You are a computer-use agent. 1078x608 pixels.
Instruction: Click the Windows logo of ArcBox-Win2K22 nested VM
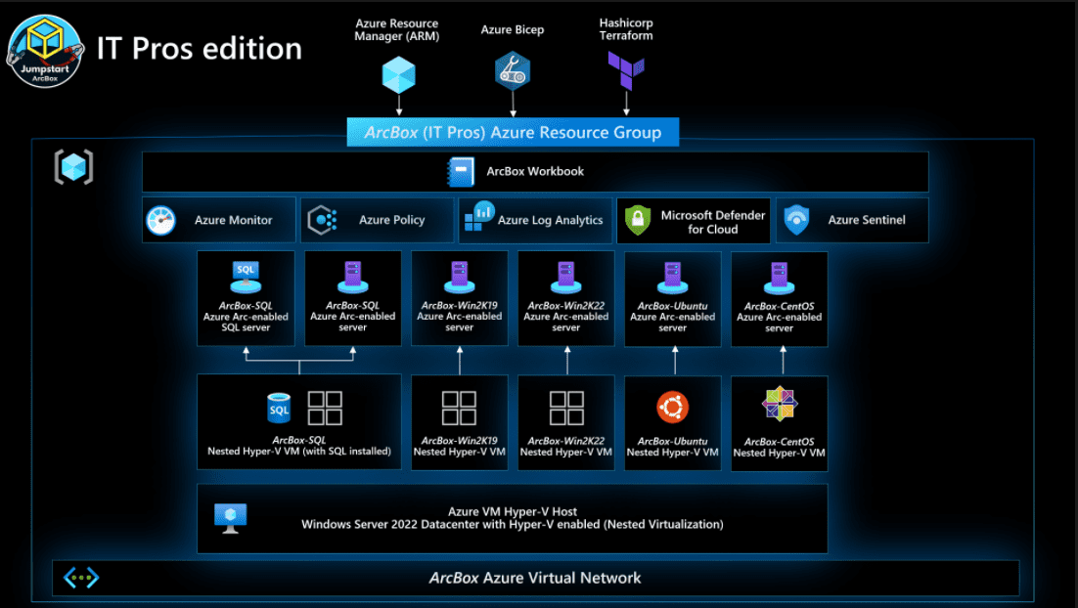click(566, 408)
